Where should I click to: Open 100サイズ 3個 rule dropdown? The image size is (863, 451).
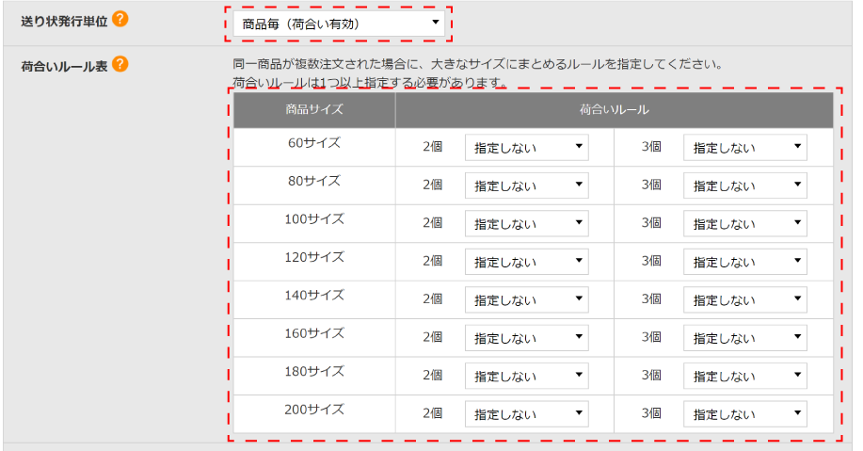(745, 223)
